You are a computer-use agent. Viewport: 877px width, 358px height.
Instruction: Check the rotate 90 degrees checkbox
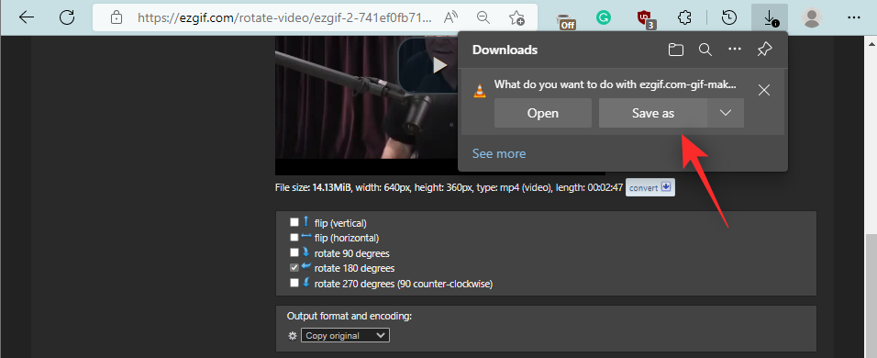(x=294, y=252)
